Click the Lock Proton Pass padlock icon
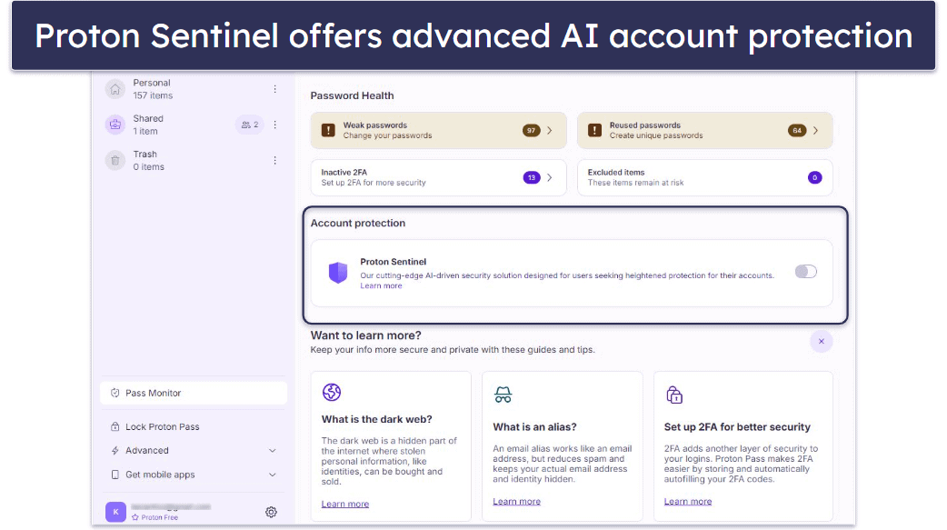Screen dimensions: 947x530 (x=115, y=426)
